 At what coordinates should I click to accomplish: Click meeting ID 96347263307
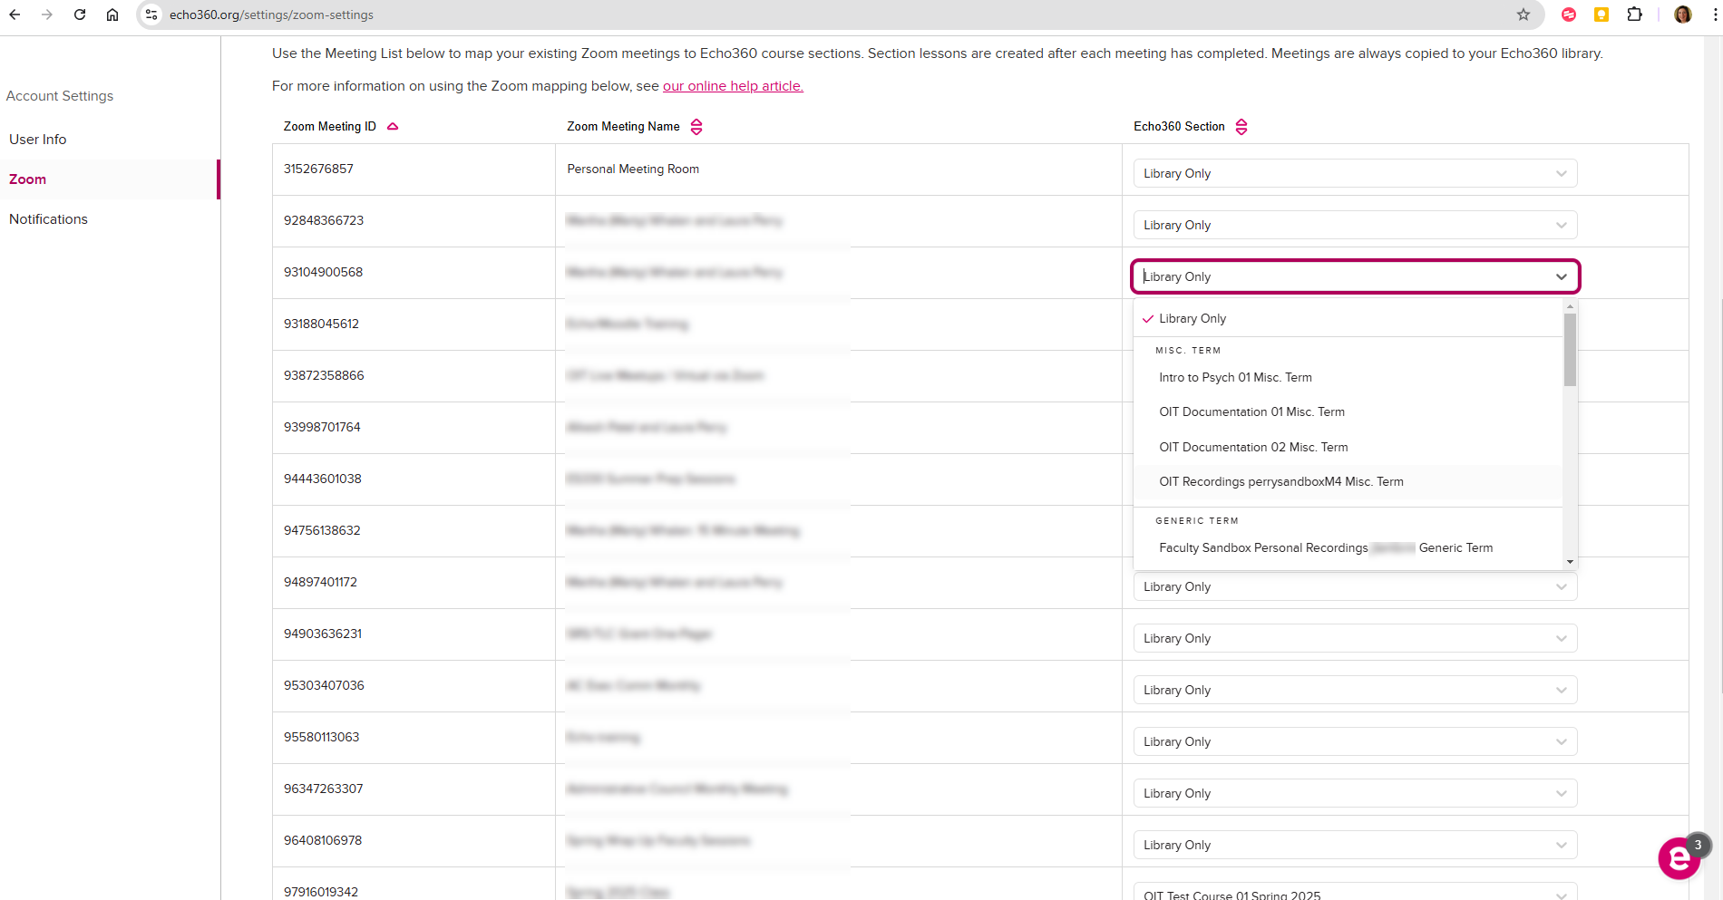tap(324, 789)
